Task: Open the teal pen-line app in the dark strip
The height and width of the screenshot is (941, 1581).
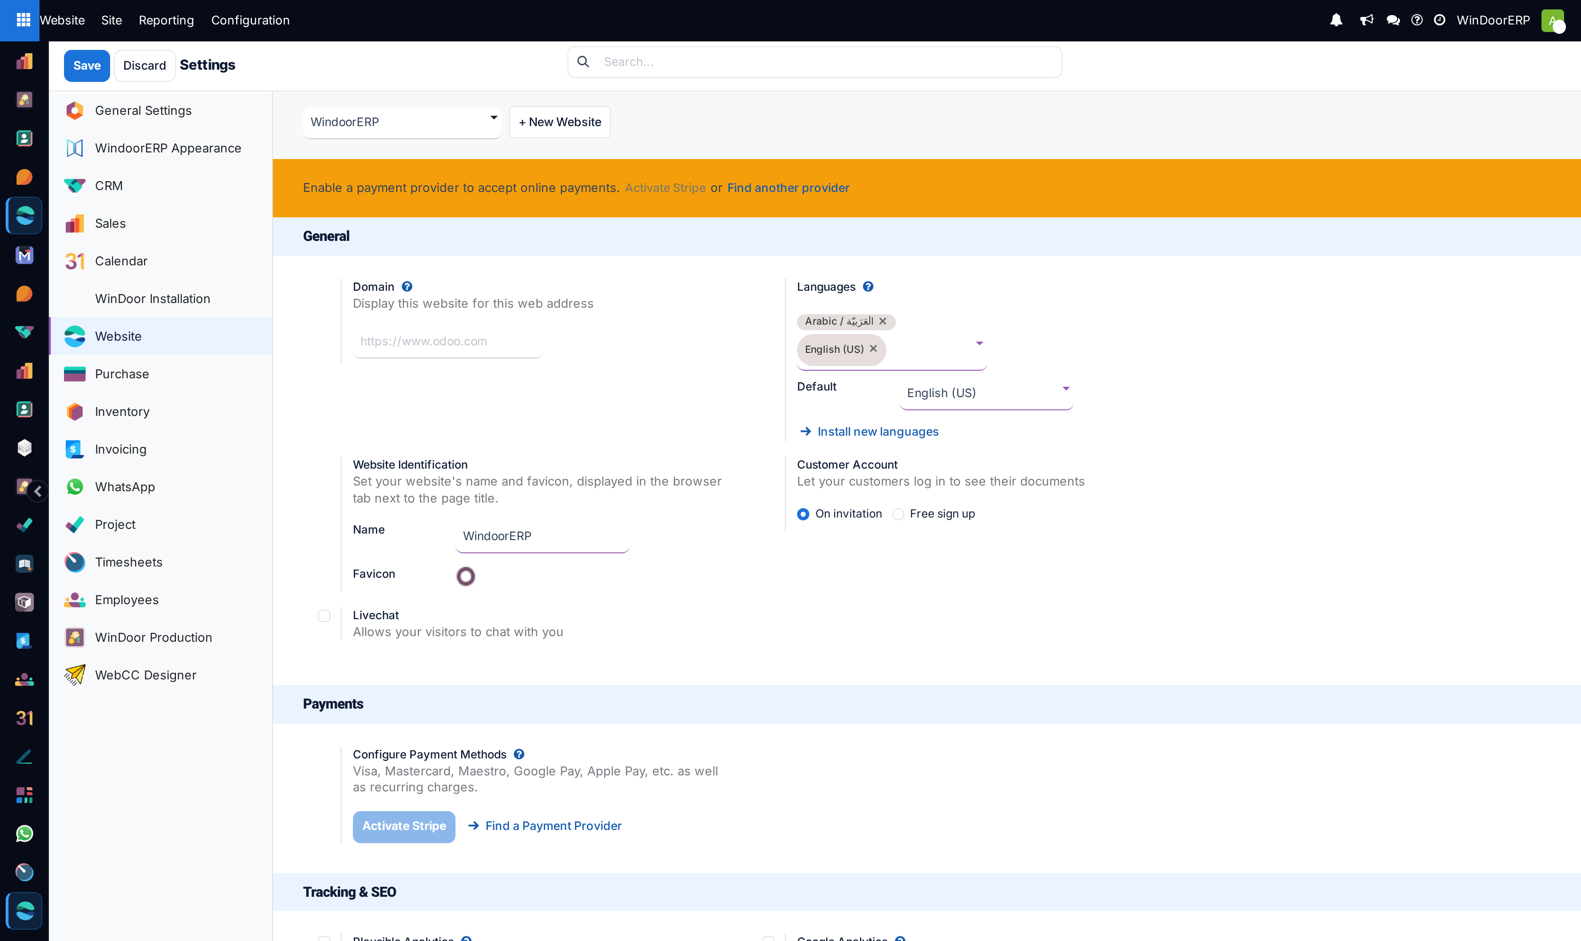Action: 24,757
